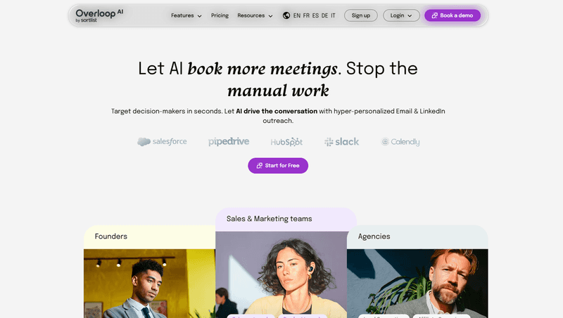Open the Pricing page

220,15
